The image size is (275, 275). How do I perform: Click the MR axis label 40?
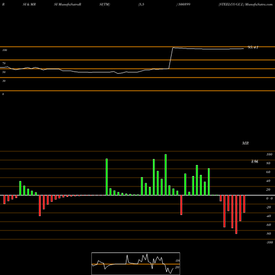tap(268, 181)
